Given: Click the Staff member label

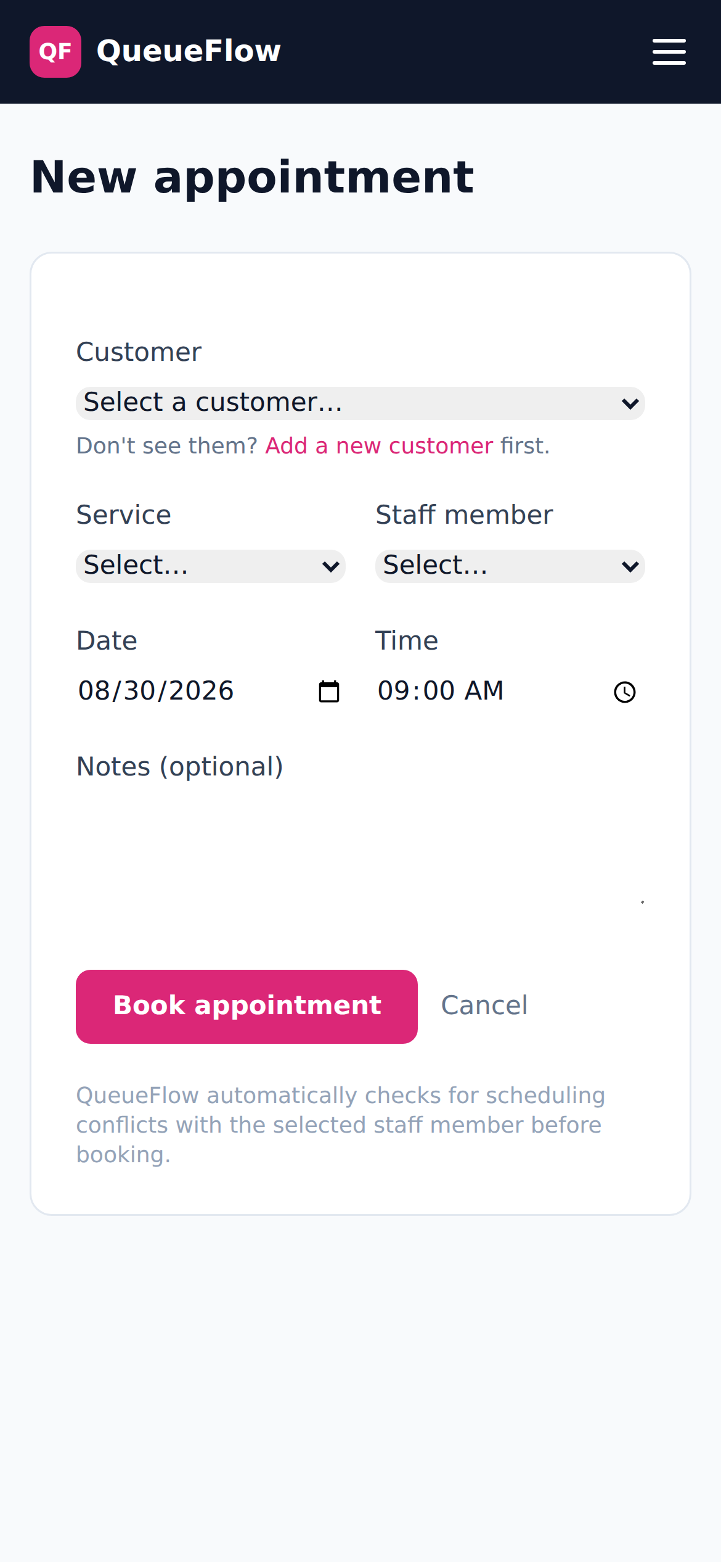Looking at the screenshot, I should pos(464,515).
